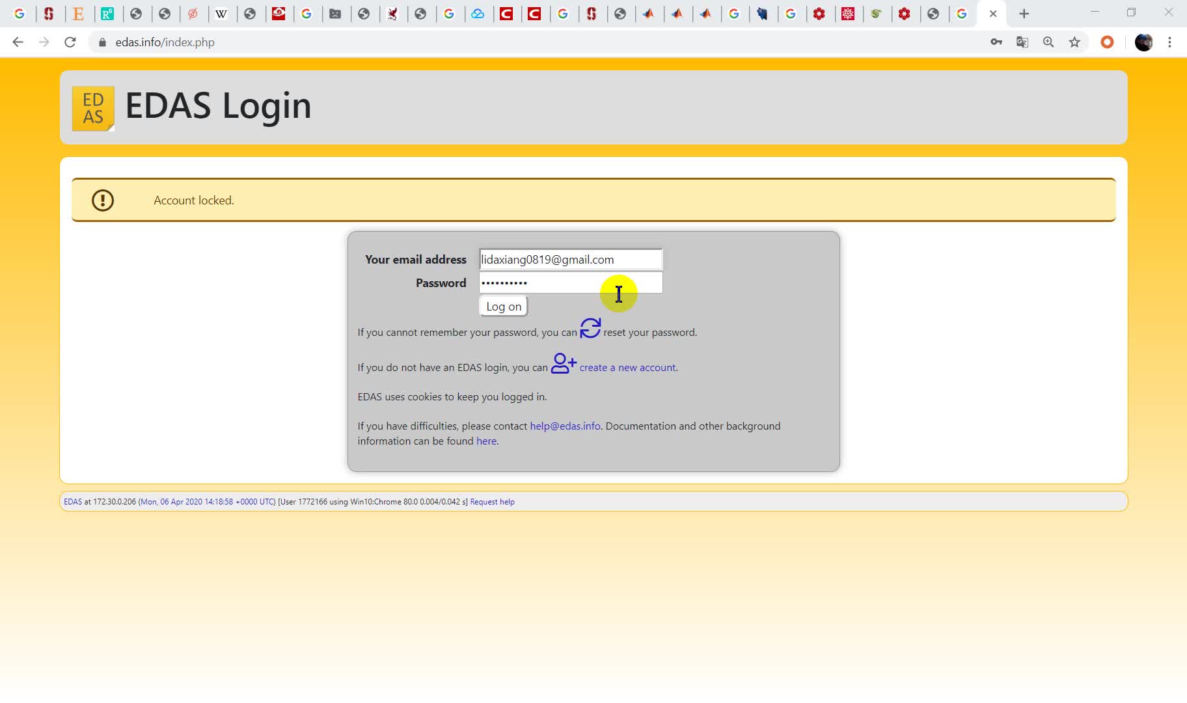The width and height of the screenshot is (1187, 703).
Task: Click 'EDAS uses cookies to keep you logged in.'
Action: (452, 397)
